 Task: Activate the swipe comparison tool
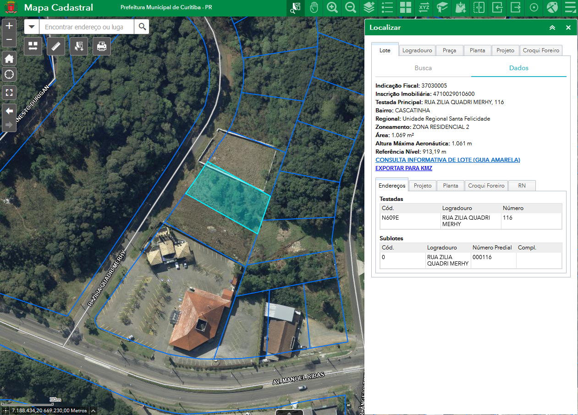479,8
